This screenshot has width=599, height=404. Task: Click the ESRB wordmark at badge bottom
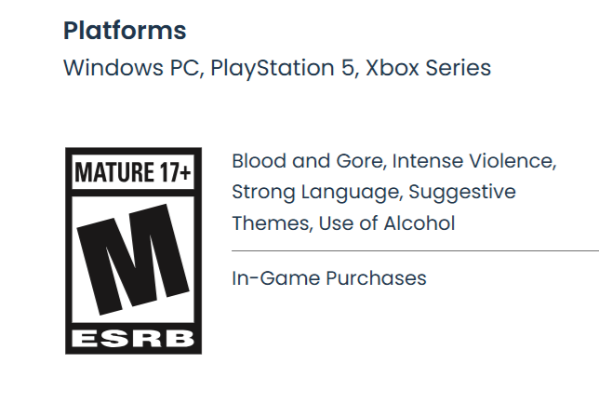click(133, 337)
